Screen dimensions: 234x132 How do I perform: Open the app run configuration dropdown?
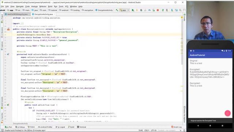click(x=124, y=10)
